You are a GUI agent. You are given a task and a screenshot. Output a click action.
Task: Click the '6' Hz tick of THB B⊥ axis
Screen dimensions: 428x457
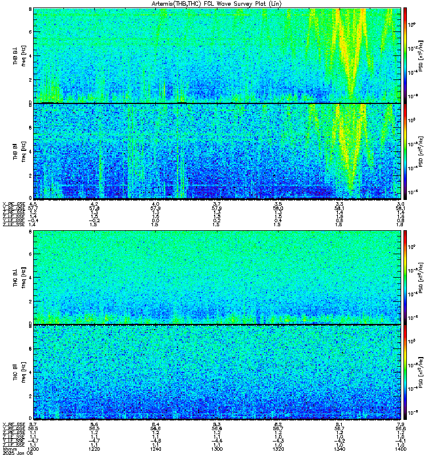coord(30,32)
